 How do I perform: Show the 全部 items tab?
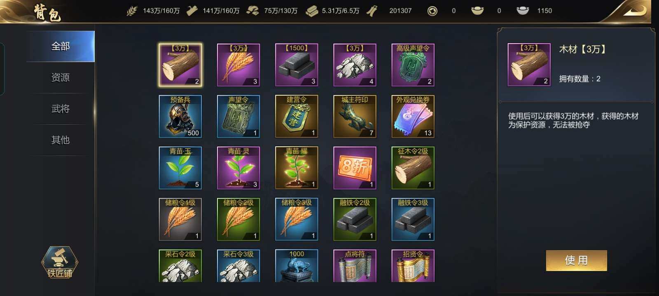click(61, 46)
